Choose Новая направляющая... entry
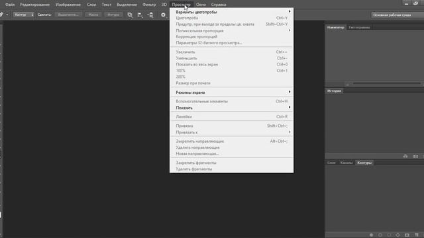Viewport: 424px width, 238px height. [231, 153]
